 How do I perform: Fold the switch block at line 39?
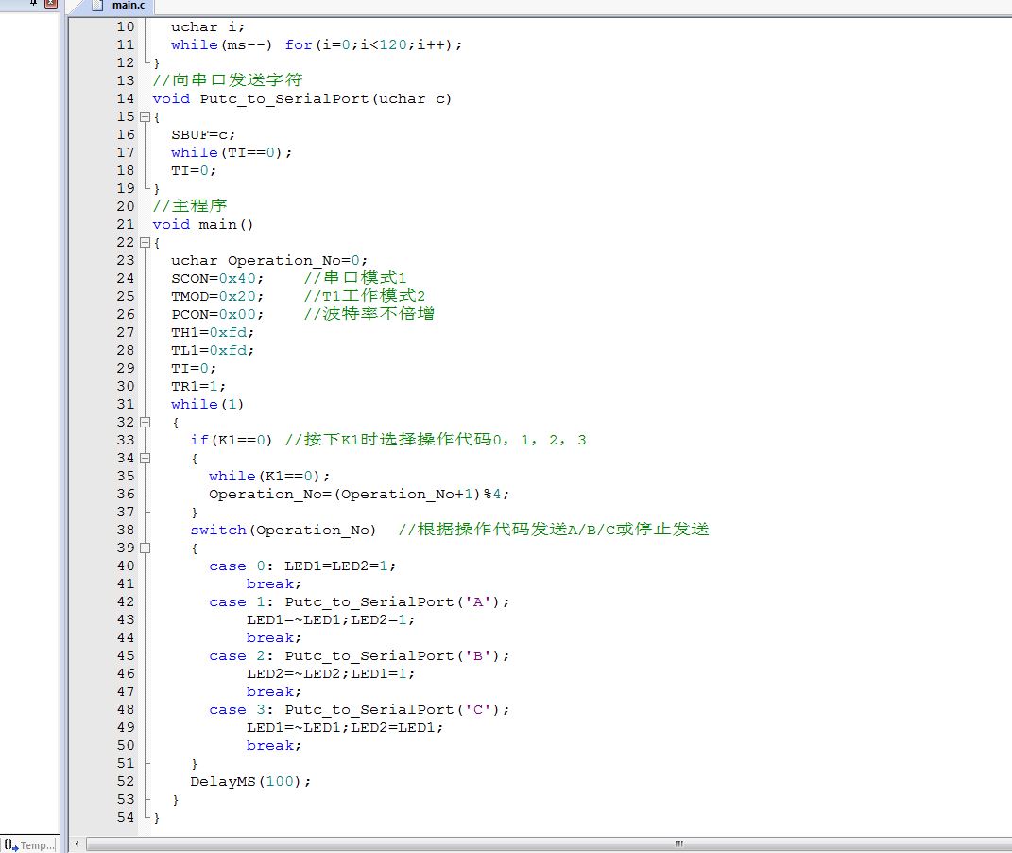(x=145, y=548)
